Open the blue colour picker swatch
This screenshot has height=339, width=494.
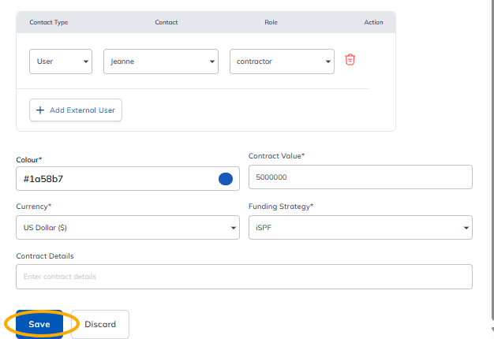tap(225, 179)
